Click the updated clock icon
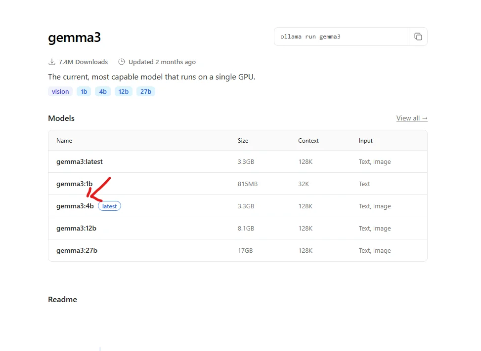 [x=122, y=62]
